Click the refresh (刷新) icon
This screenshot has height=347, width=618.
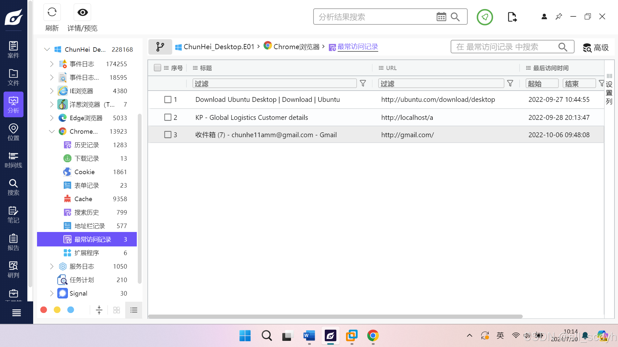pyautogui.click(x=52, y=13)
